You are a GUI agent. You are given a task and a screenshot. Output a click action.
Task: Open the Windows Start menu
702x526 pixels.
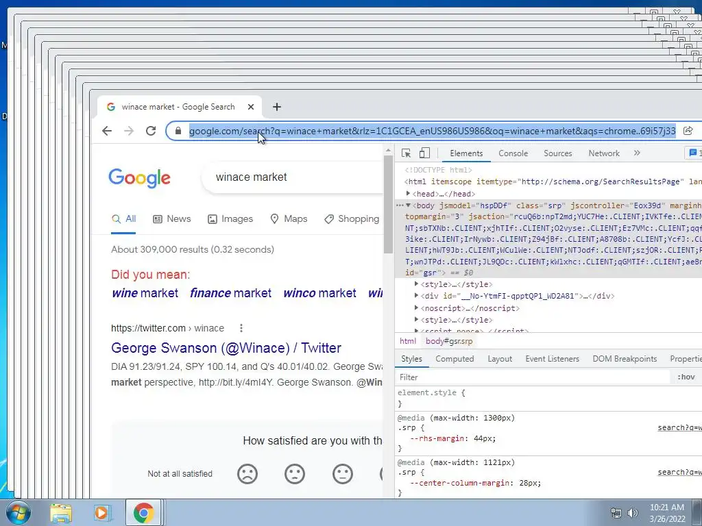tap(17, 513)
